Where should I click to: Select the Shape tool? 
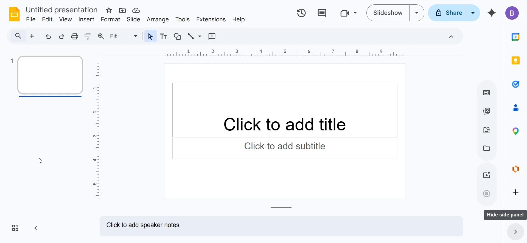(x=177, y=36)
